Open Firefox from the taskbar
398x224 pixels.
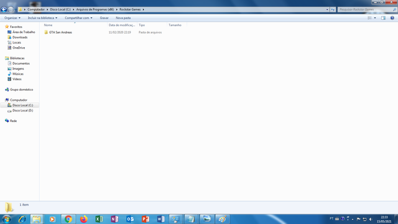tap(83, 219)
